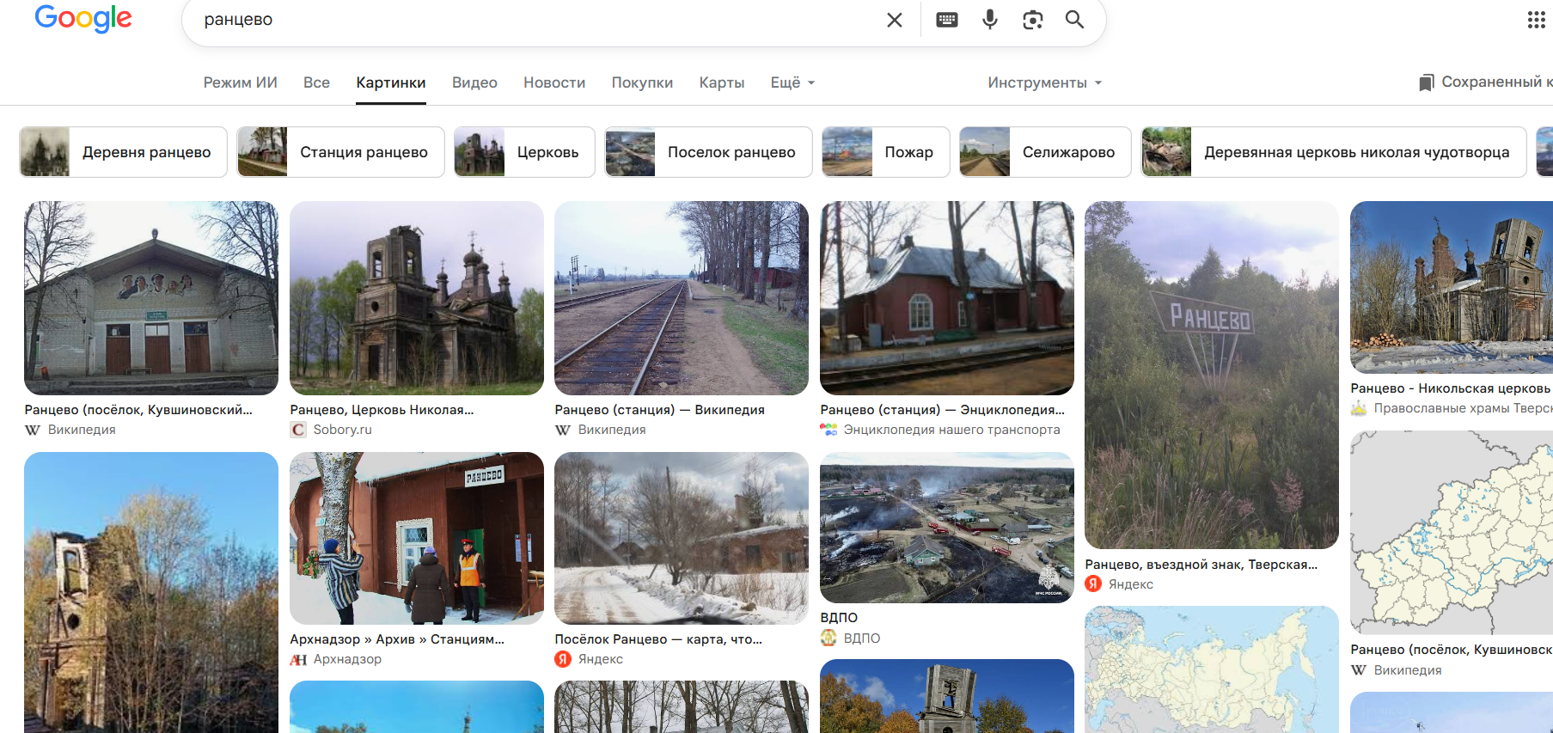The image size is (1553, 733).
Task: Open the Покупки tab
Action: pos(642,82)
